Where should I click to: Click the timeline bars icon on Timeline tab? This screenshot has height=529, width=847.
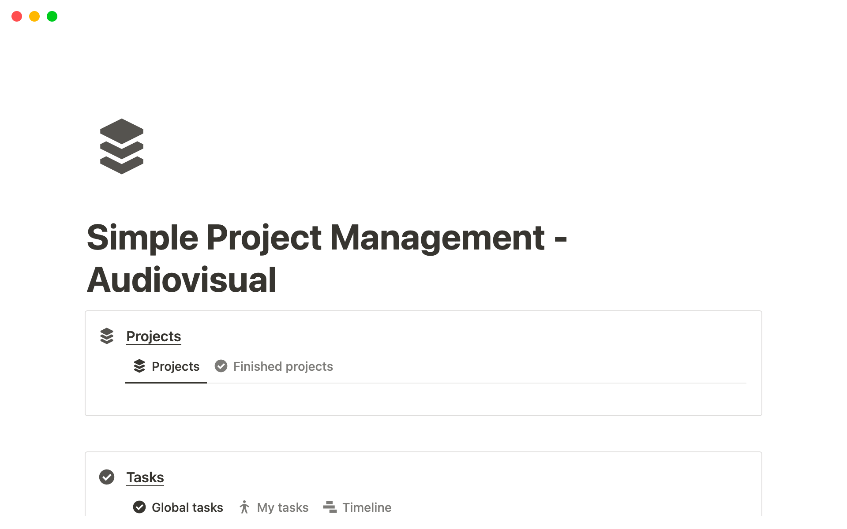(x=330, y=507)
